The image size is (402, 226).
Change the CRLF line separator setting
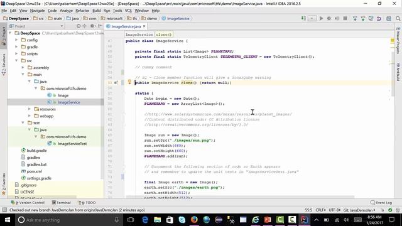click(x=321, y=210)
